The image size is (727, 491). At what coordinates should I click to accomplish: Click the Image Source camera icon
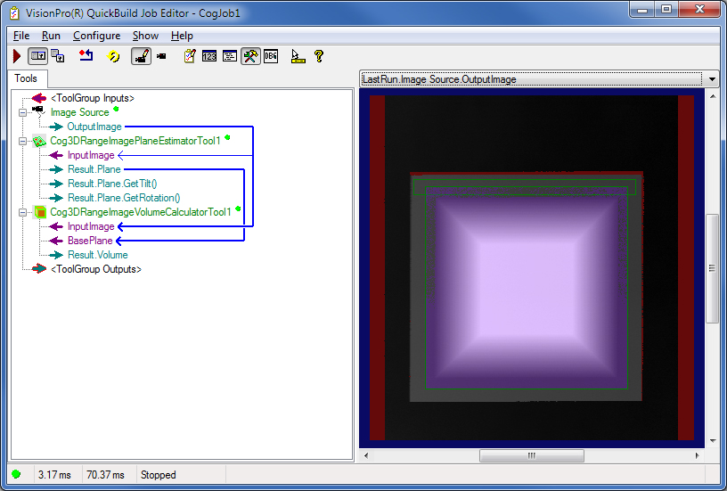pos(38,111)
